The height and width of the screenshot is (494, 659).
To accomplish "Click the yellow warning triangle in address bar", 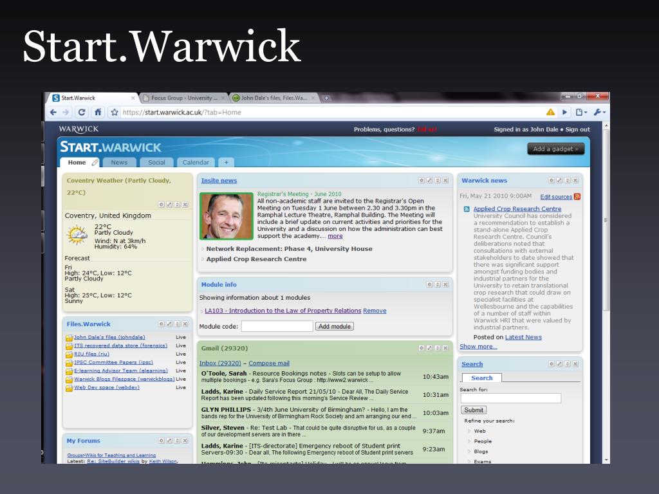I will [550, 112].
